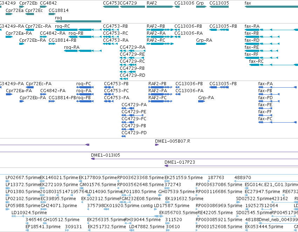Viewport: 298px width, 232px height.
Task: Click EST GM01576.5prime
Action: click(81, 188)
